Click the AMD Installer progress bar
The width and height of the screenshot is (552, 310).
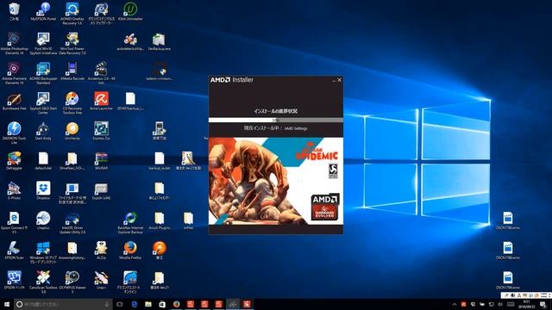point(276,121)
